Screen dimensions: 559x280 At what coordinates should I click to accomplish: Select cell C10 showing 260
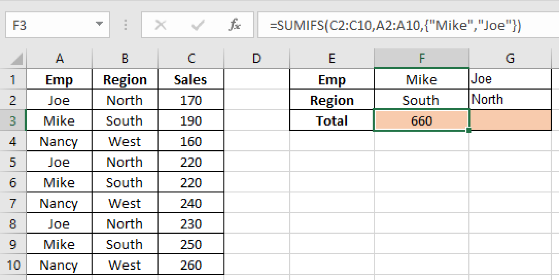191,264
